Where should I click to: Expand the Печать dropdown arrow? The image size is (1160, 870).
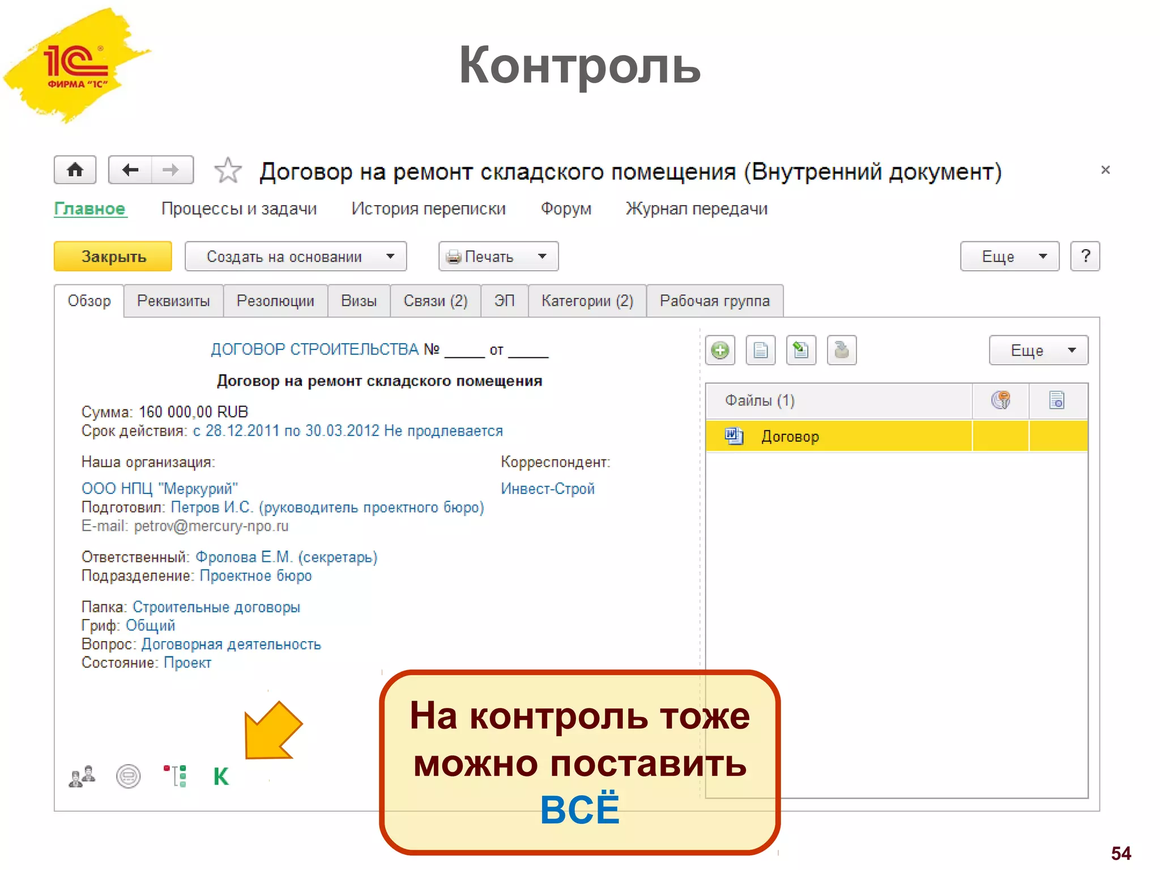point(543,257)
